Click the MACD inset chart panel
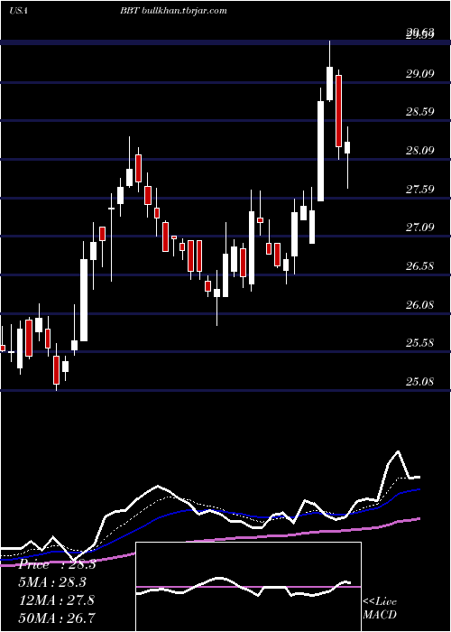Screen dimensions: 451x632 (x=248, y=587)
